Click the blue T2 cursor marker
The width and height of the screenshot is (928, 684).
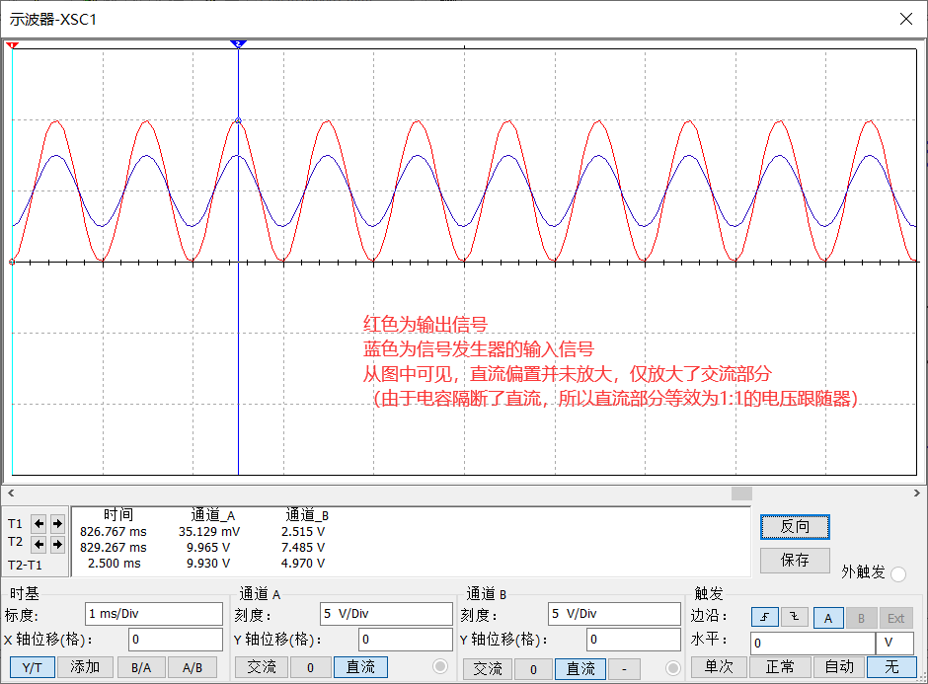[x=237, y=44]
